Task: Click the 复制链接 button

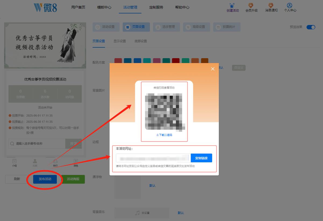Action: pyautogui.click(x=201, y=158)
